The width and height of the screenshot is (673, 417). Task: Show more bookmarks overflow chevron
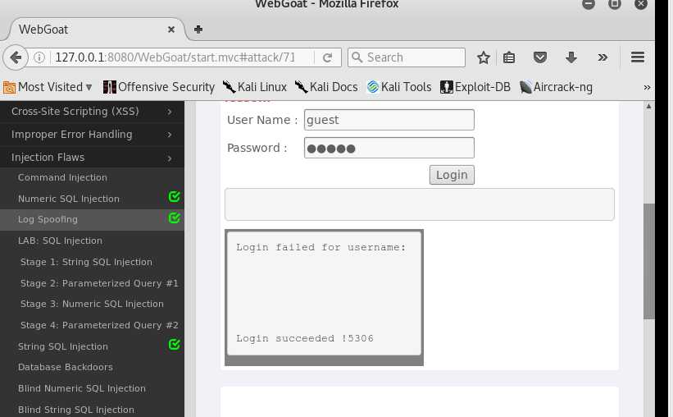(x=647, y=87)
